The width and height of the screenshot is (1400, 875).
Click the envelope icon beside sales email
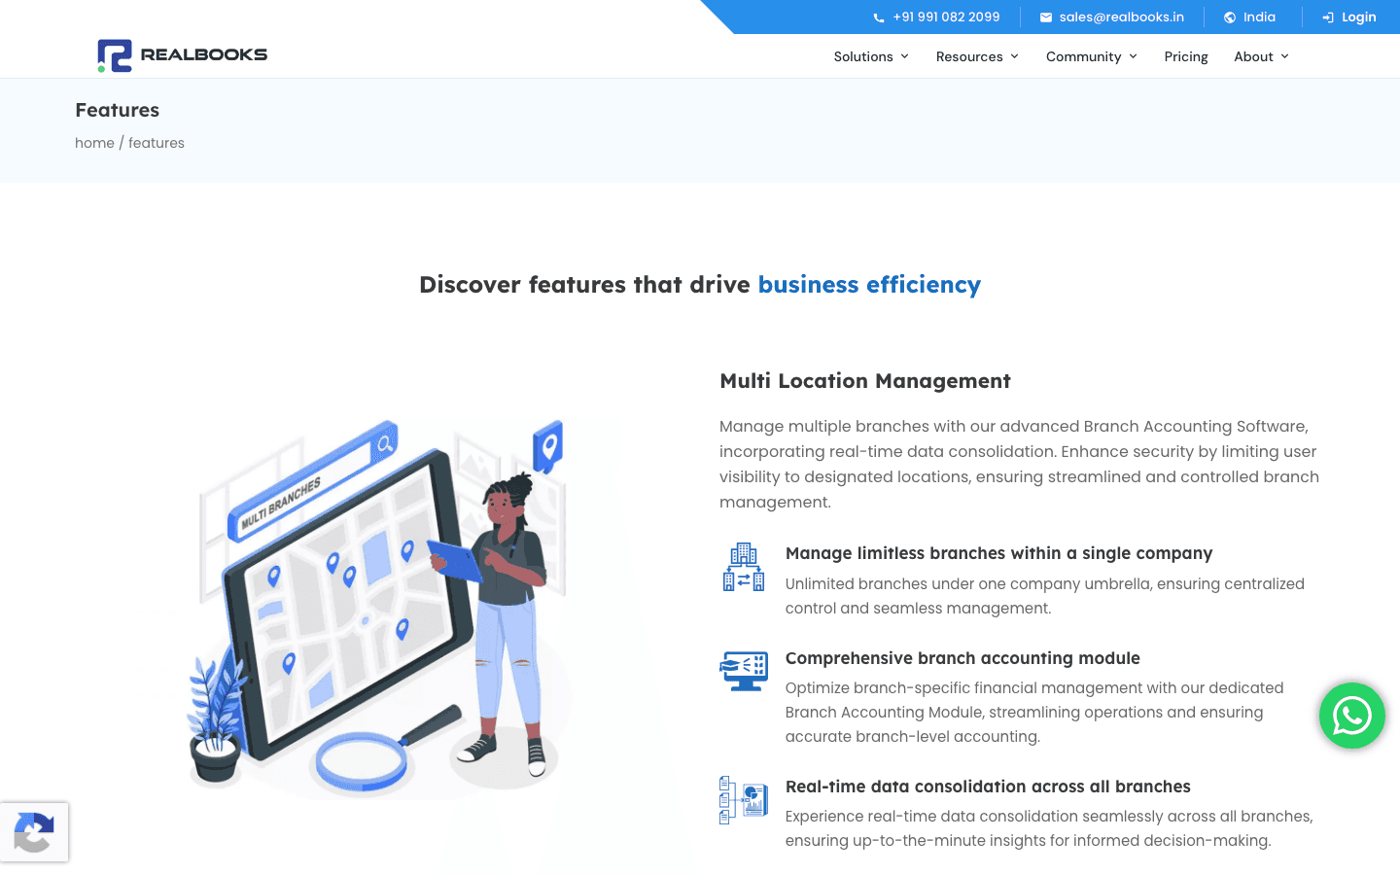(1046, 17)
